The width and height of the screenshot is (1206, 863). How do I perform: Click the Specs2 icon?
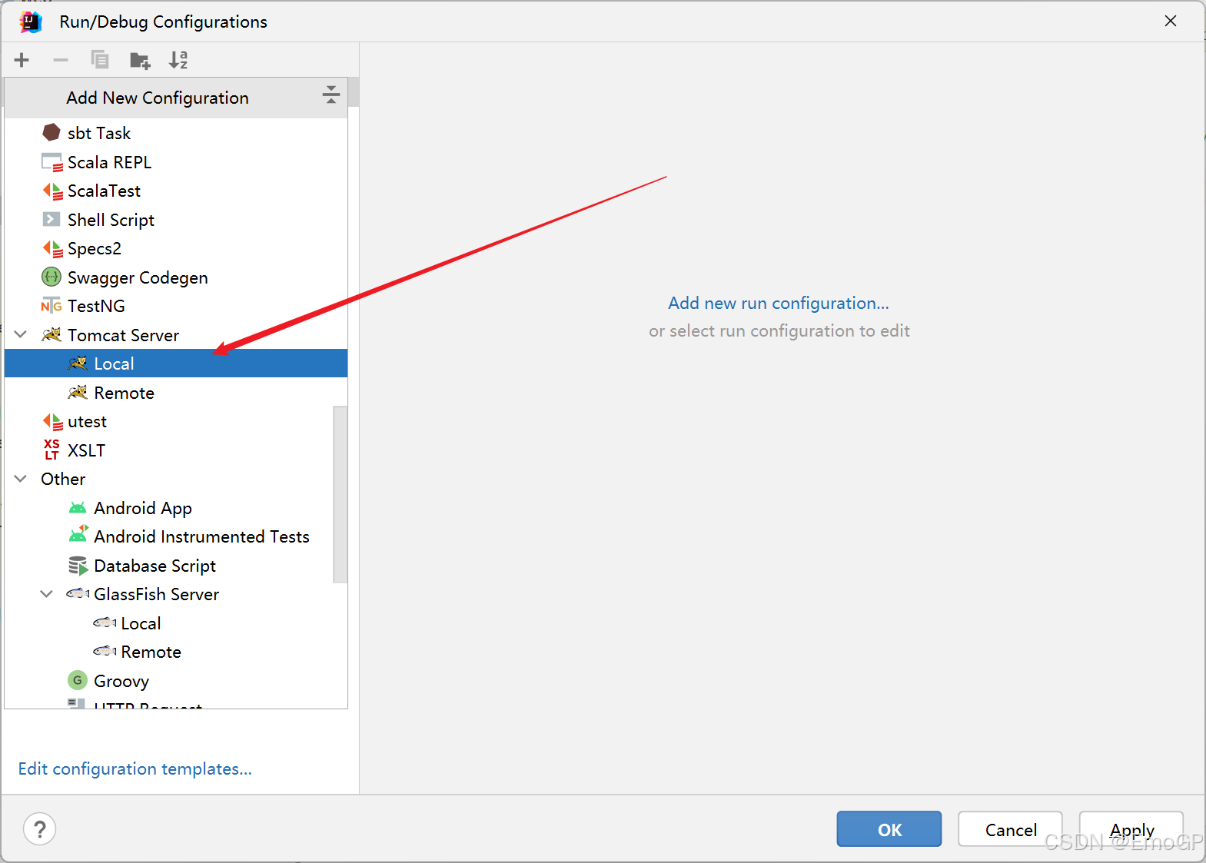52,248
